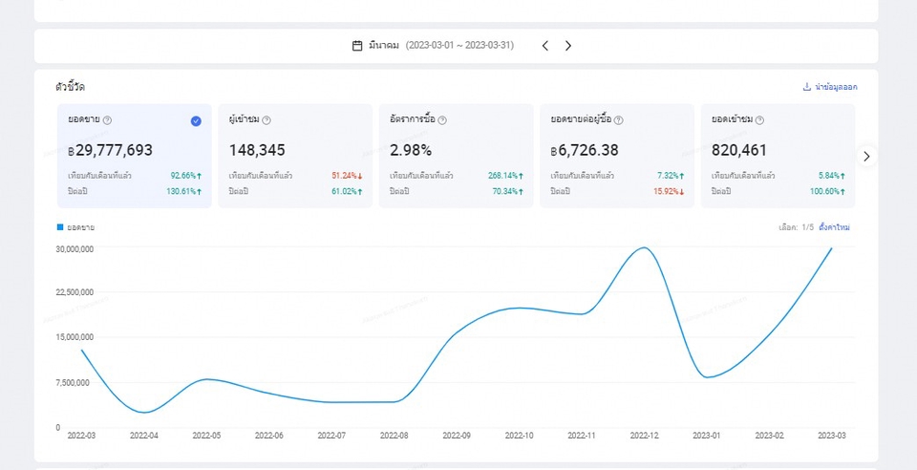Open help tooltip icon next to ยอดเข้าชม

(759, 119)
